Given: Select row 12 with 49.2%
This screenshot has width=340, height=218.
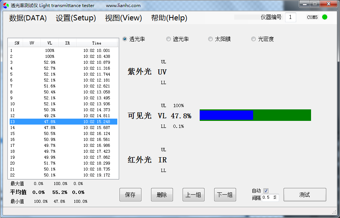Looking at the screenshot, I should (x=63, y=116).
